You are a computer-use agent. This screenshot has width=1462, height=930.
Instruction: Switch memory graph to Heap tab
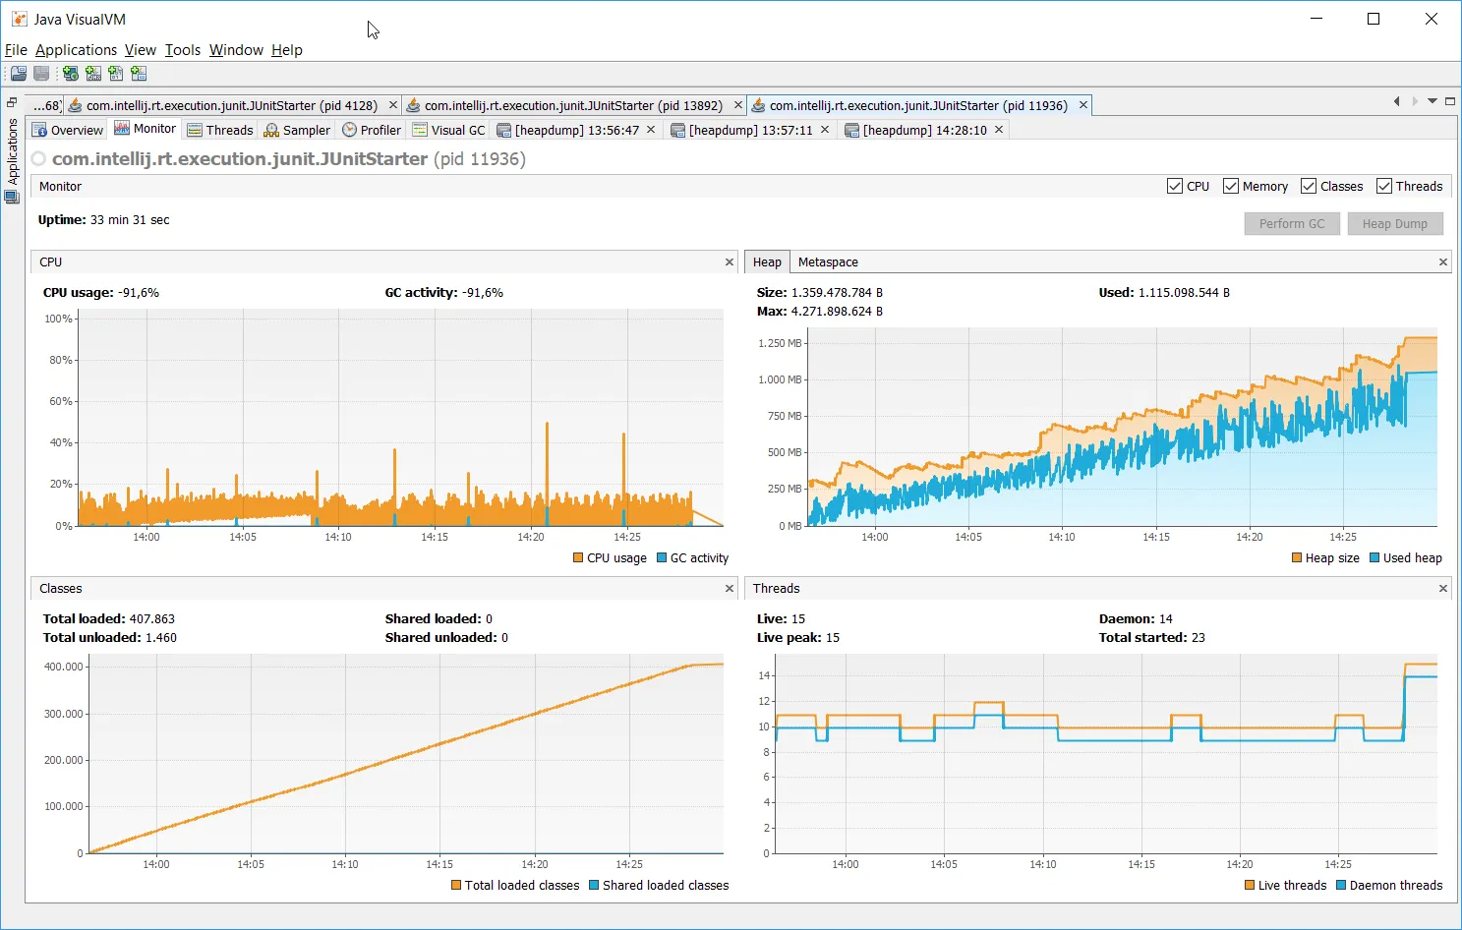point(767,262)
